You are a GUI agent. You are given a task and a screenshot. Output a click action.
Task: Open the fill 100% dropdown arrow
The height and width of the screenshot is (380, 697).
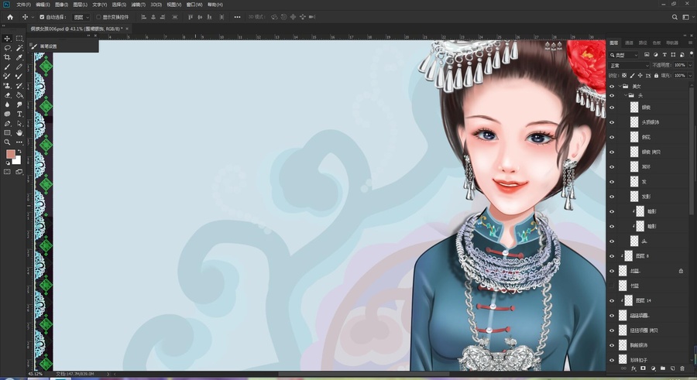click(690, 76)
